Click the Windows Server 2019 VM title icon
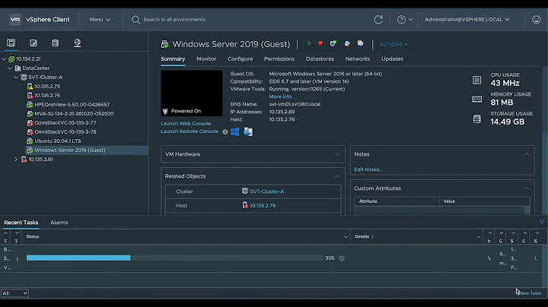Viewport: 548px width, 307px height. click(x=164, y=44)
